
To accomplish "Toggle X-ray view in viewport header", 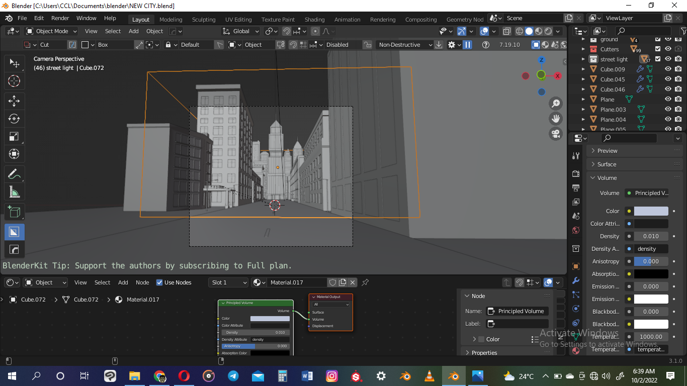I will click(506, 31).
